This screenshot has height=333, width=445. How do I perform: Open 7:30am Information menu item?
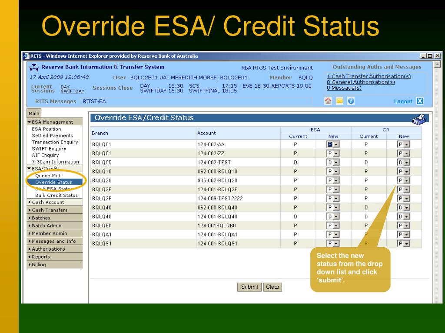(x=55, y=162)
